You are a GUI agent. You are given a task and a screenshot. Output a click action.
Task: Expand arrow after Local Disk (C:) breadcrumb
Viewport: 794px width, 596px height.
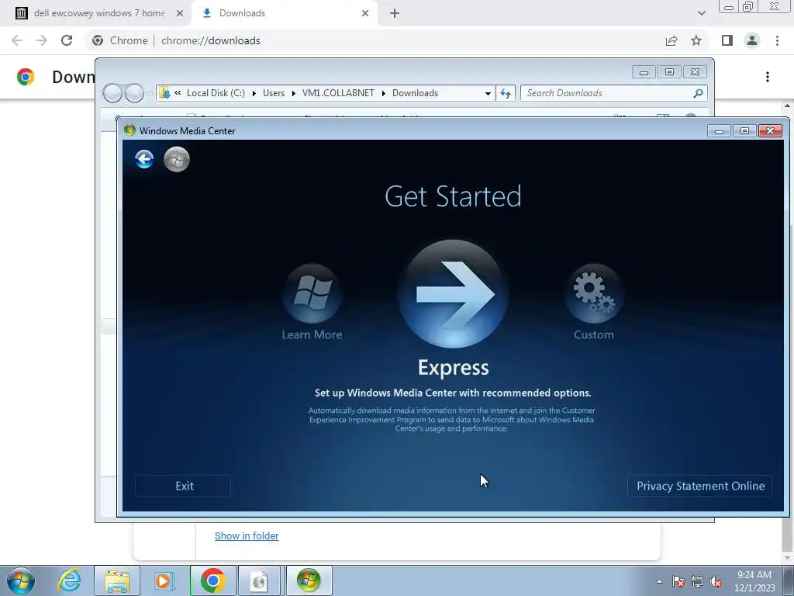click(254, 93)
